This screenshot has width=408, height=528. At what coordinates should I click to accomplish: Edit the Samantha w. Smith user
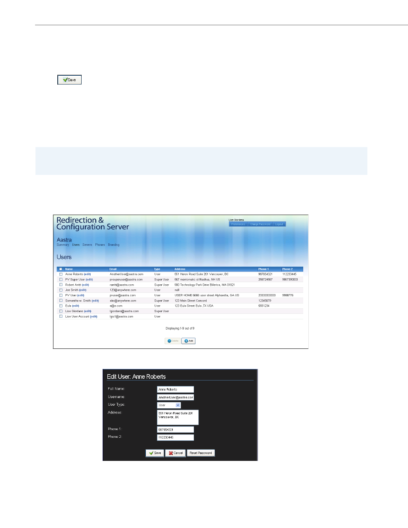tap(95, 301)
